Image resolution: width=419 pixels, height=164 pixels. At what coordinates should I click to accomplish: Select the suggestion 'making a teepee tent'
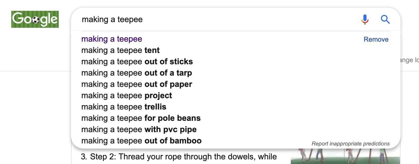pos(120,50)
